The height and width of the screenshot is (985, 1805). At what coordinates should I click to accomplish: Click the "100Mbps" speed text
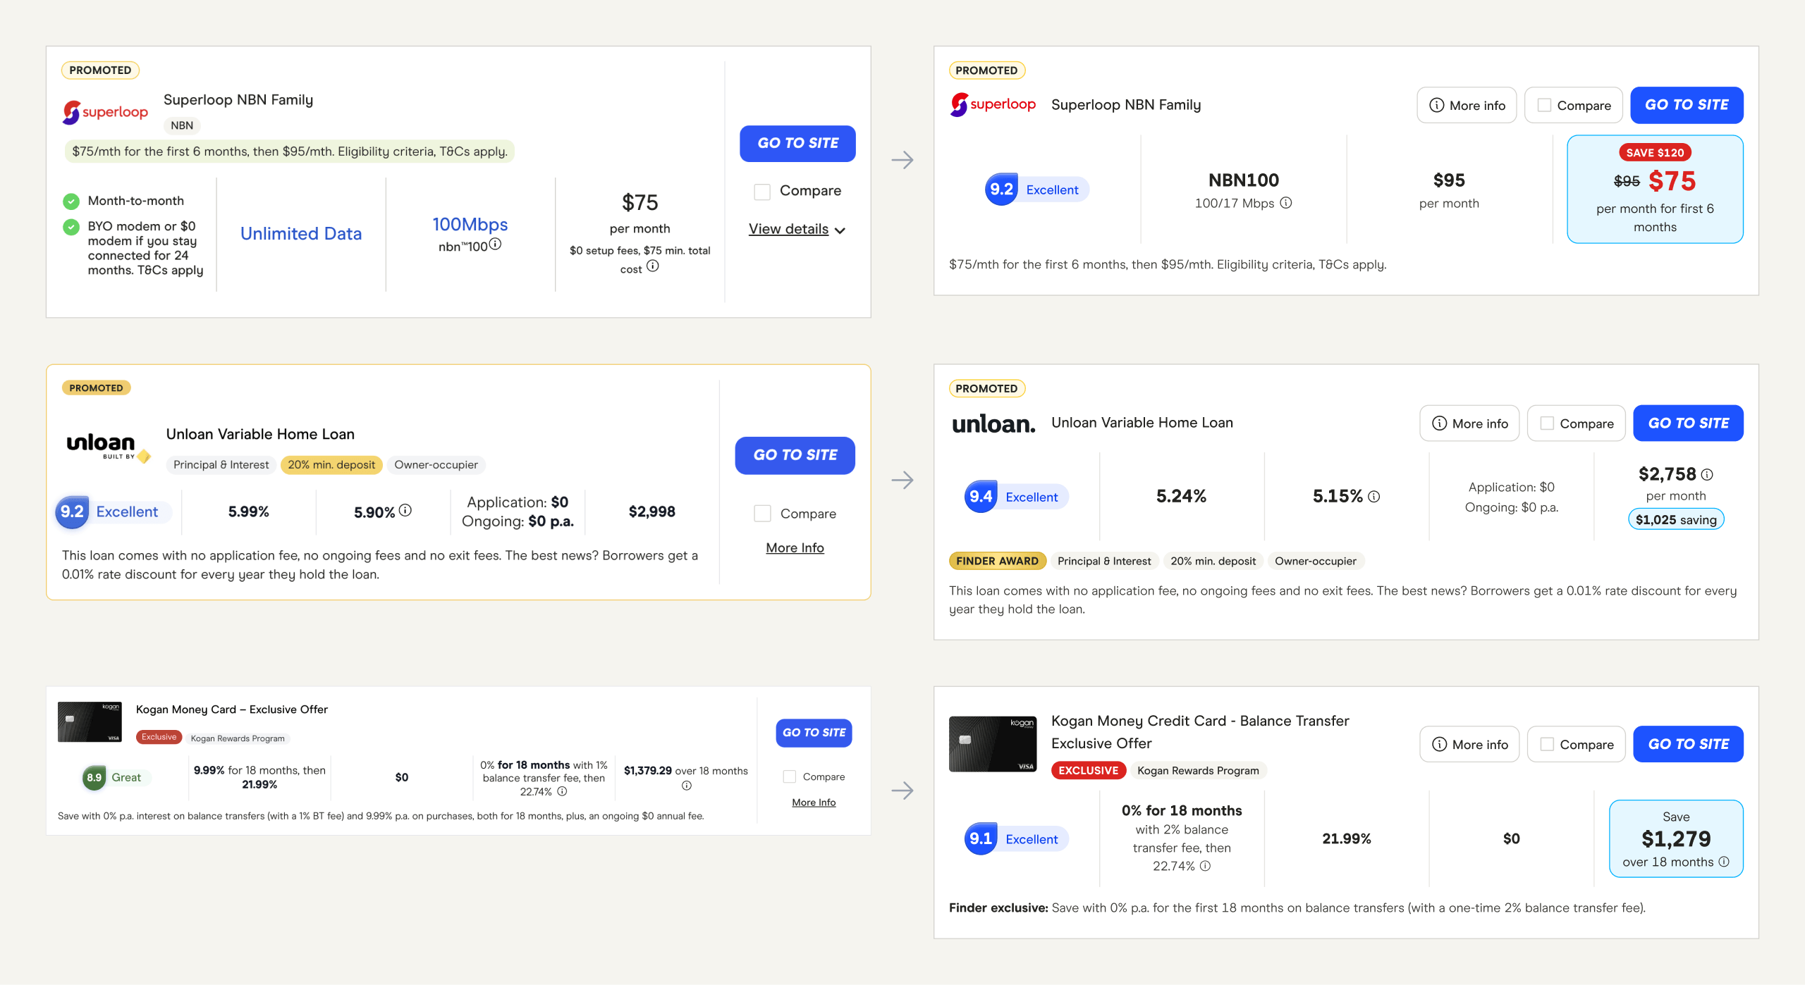coord(470,224)
